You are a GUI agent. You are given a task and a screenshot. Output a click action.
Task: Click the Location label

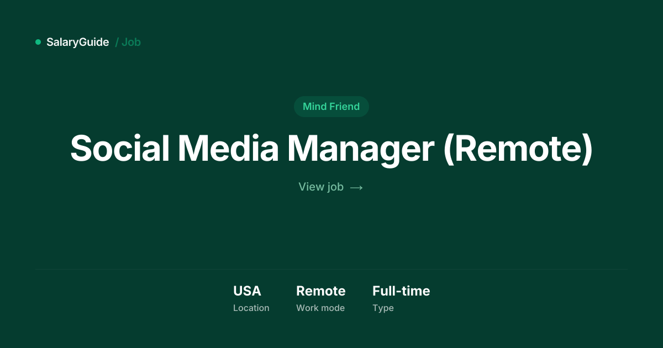(251, 308)
